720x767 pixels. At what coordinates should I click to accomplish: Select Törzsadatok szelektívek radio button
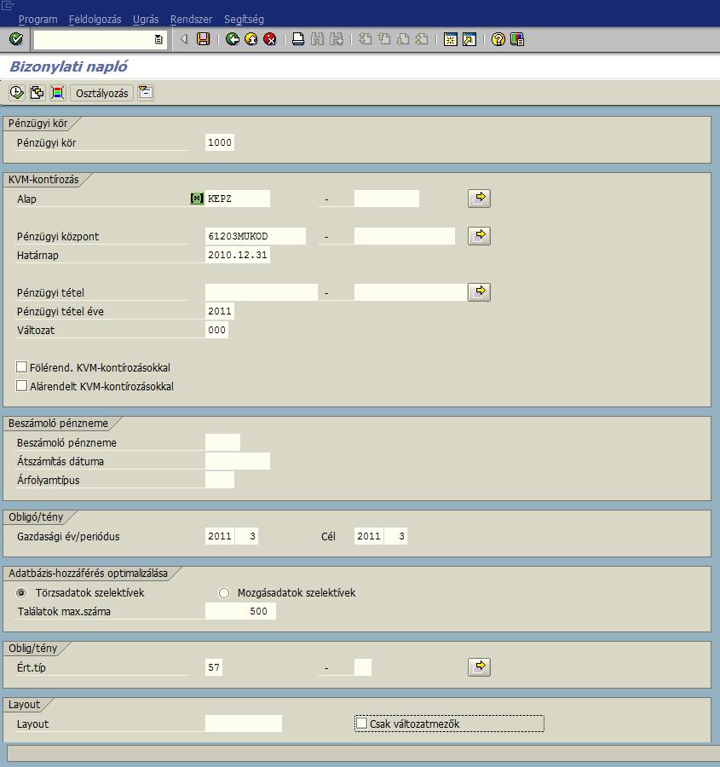21,593
